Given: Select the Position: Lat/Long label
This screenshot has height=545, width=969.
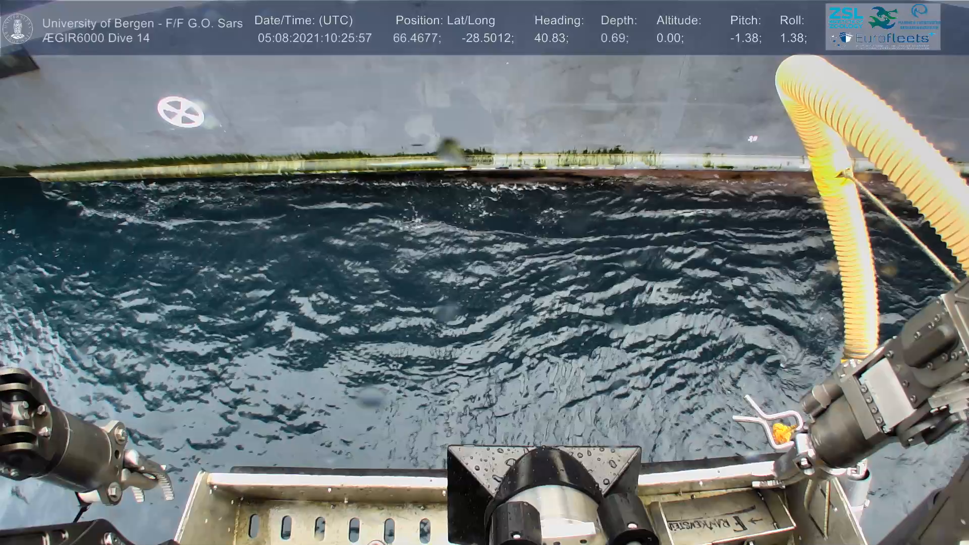Looking at the screenshot, I should click(x=445, y=21).
